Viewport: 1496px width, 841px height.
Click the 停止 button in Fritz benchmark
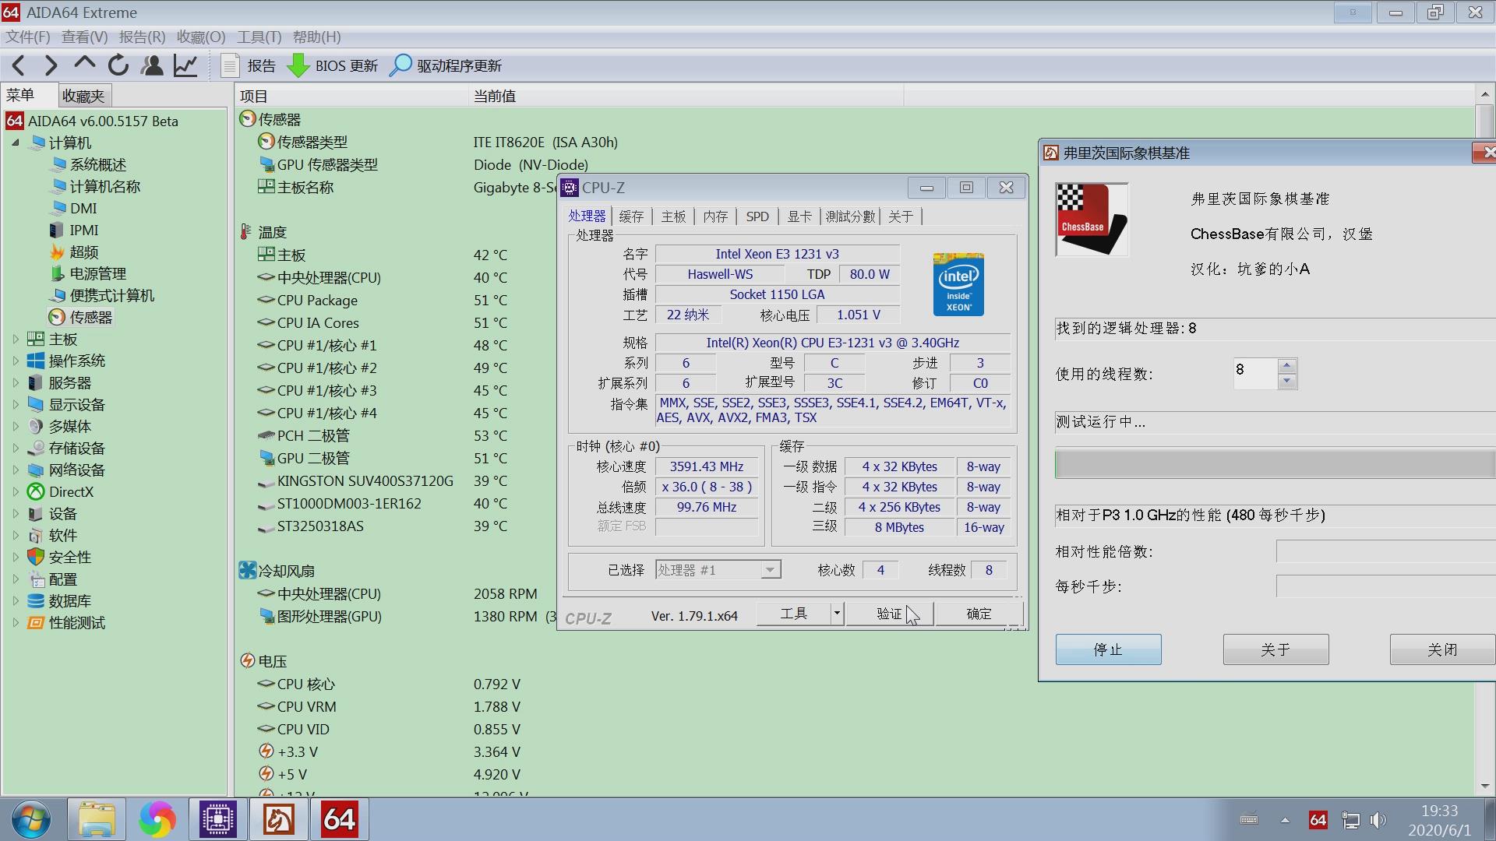click(1108, 649)
